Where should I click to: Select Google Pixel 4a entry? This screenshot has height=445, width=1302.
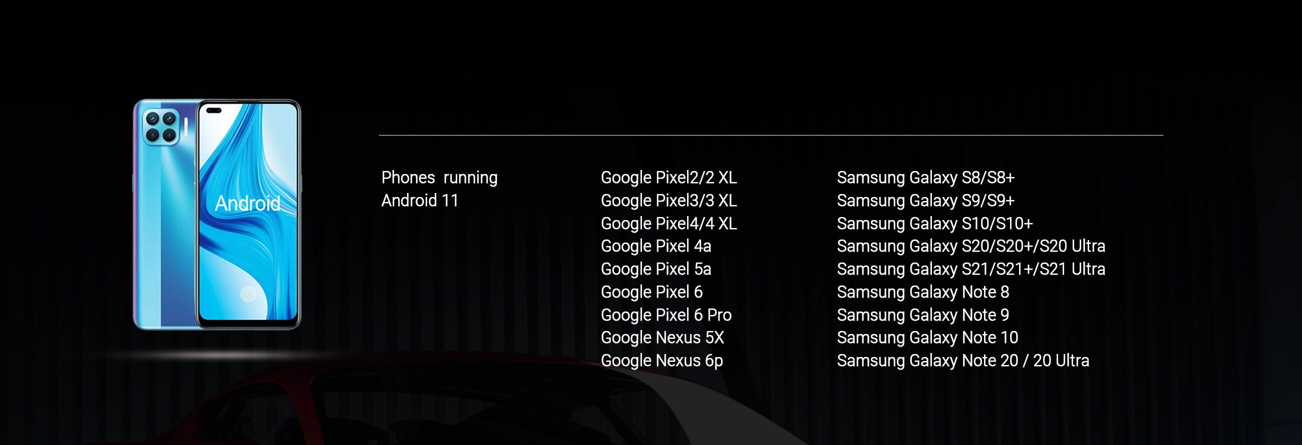(x=656, y=246)
